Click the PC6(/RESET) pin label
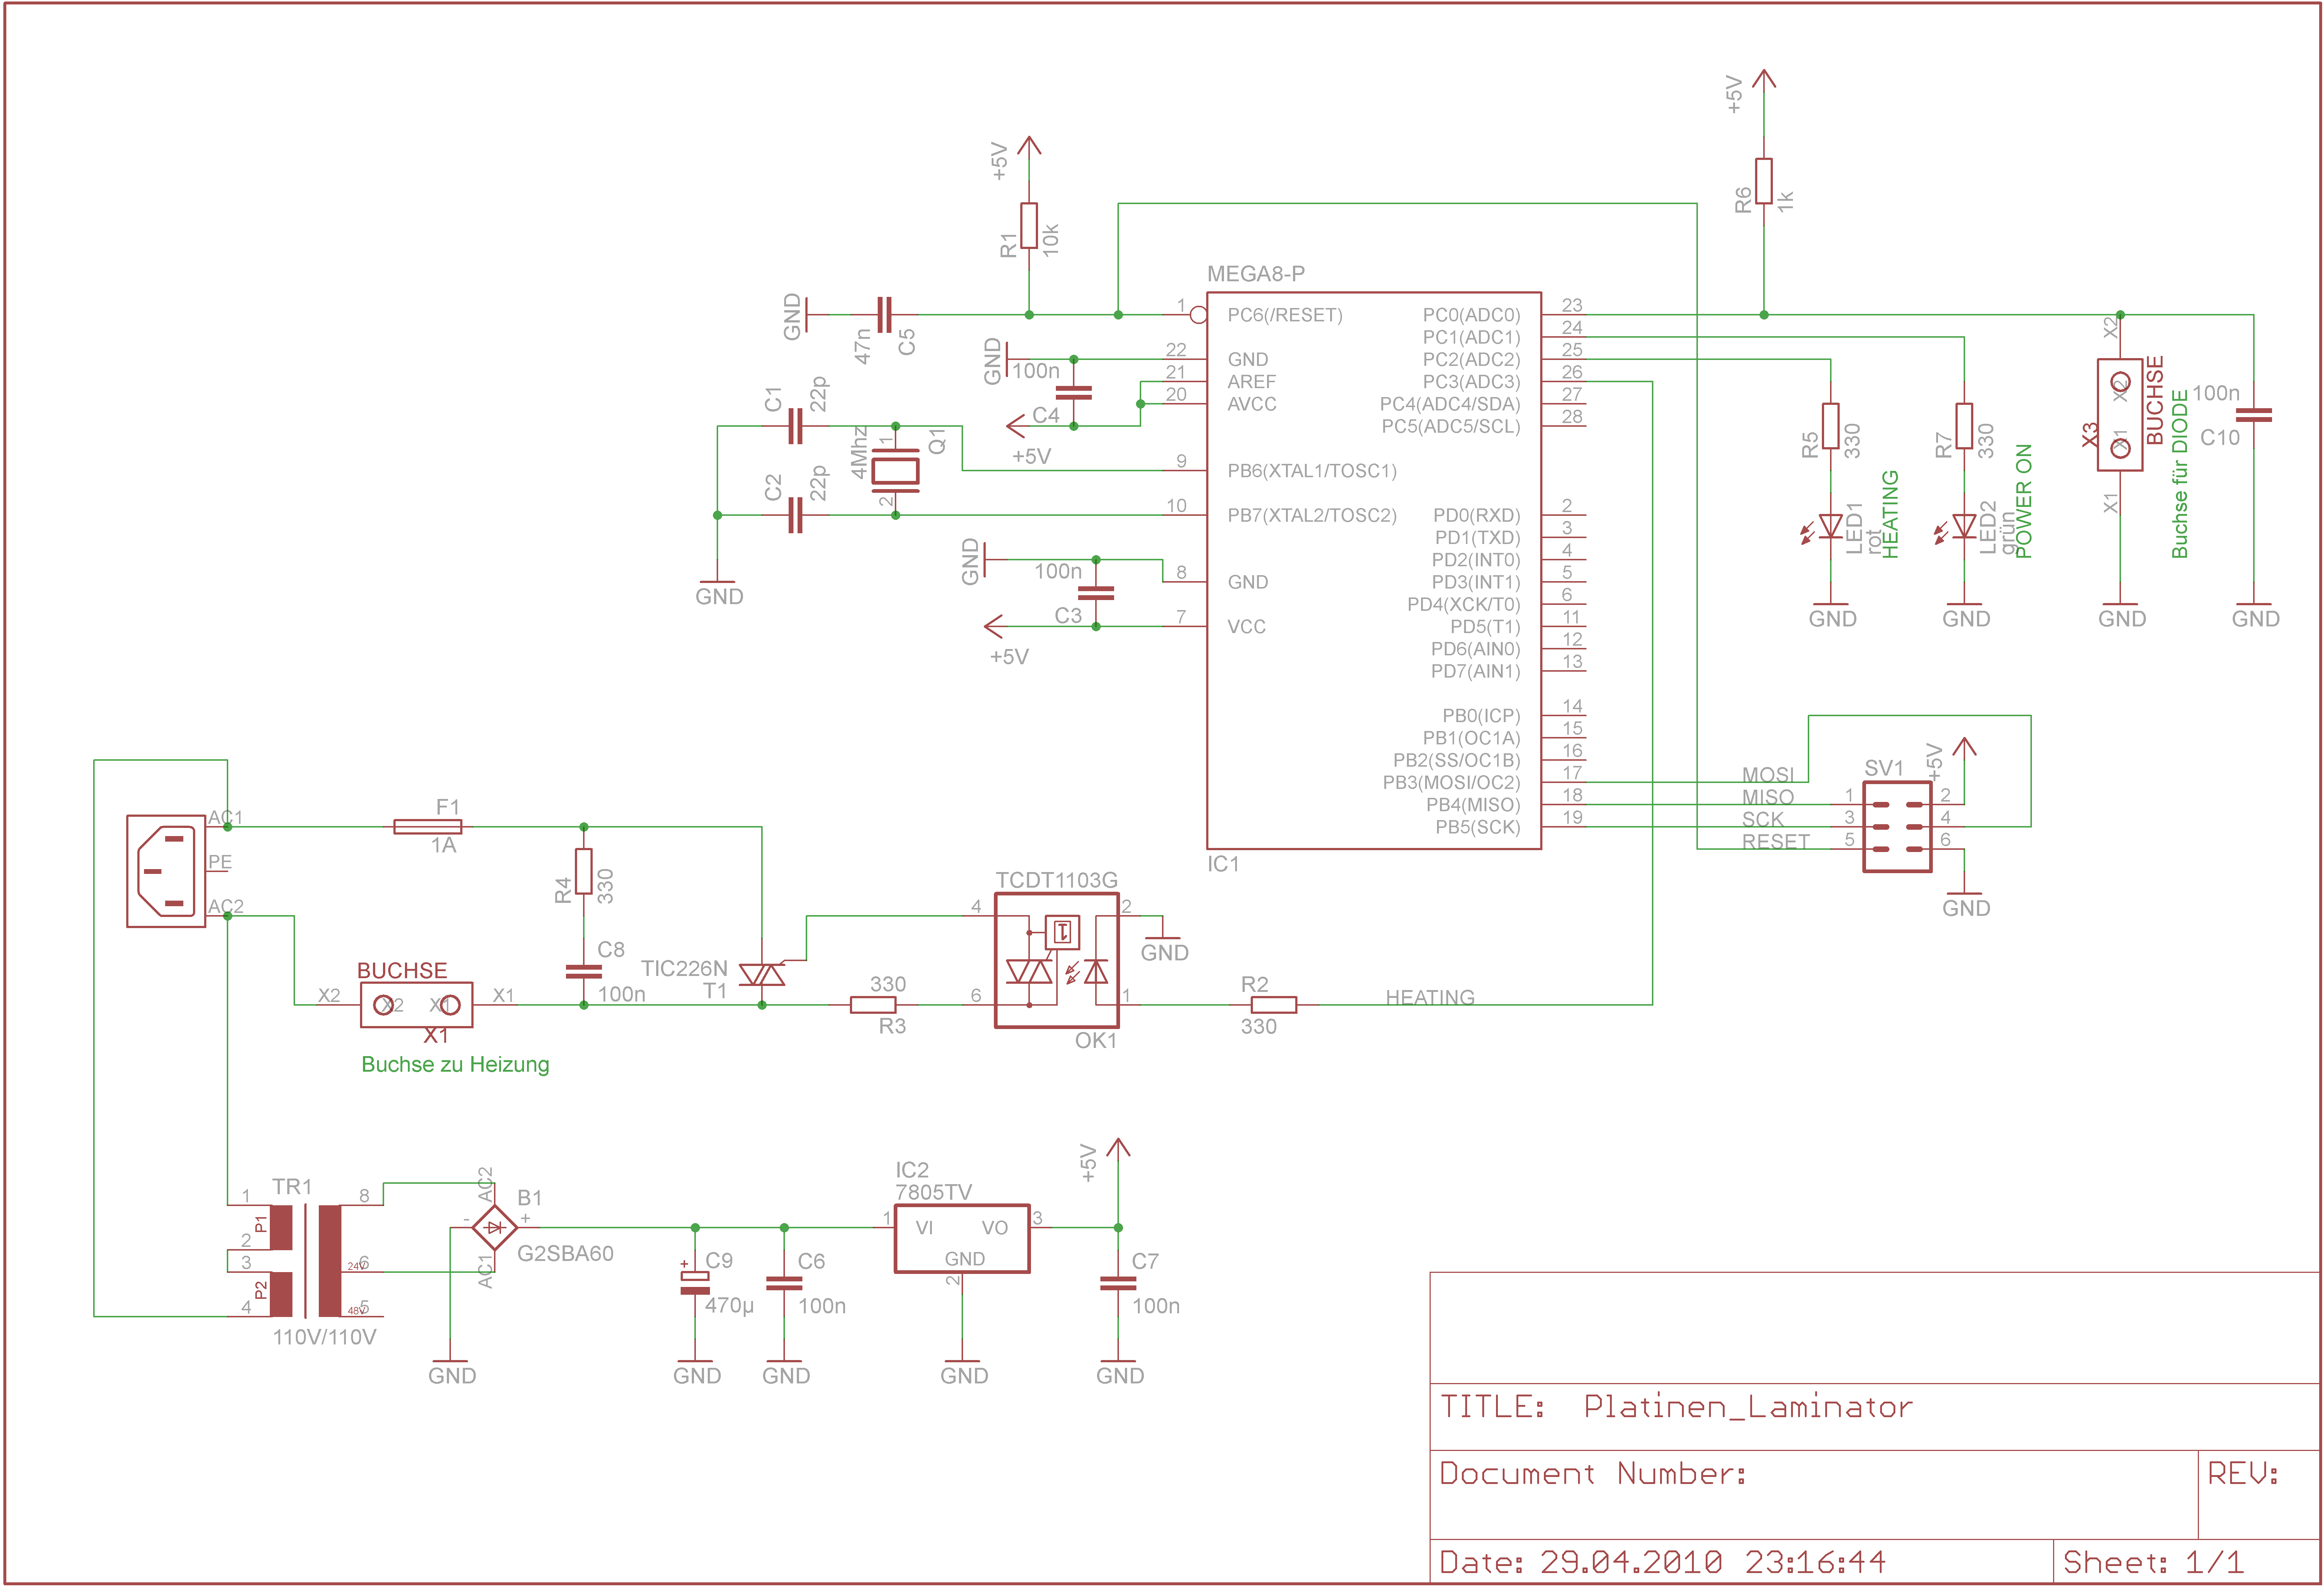2324x1589 pixels. click(1285, 315)
